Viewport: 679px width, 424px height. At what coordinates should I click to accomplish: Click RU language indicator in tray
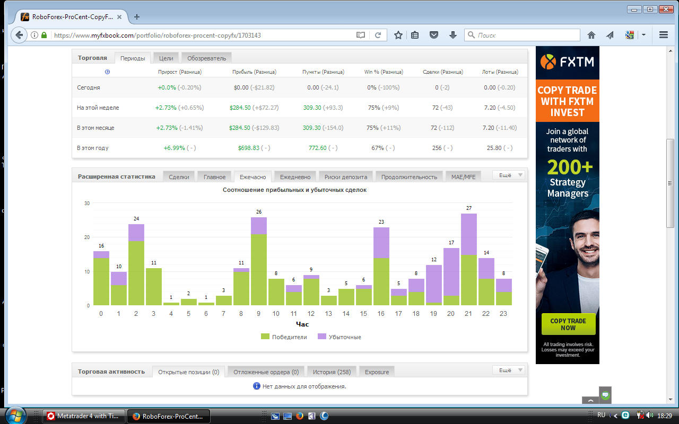(602, 415)
